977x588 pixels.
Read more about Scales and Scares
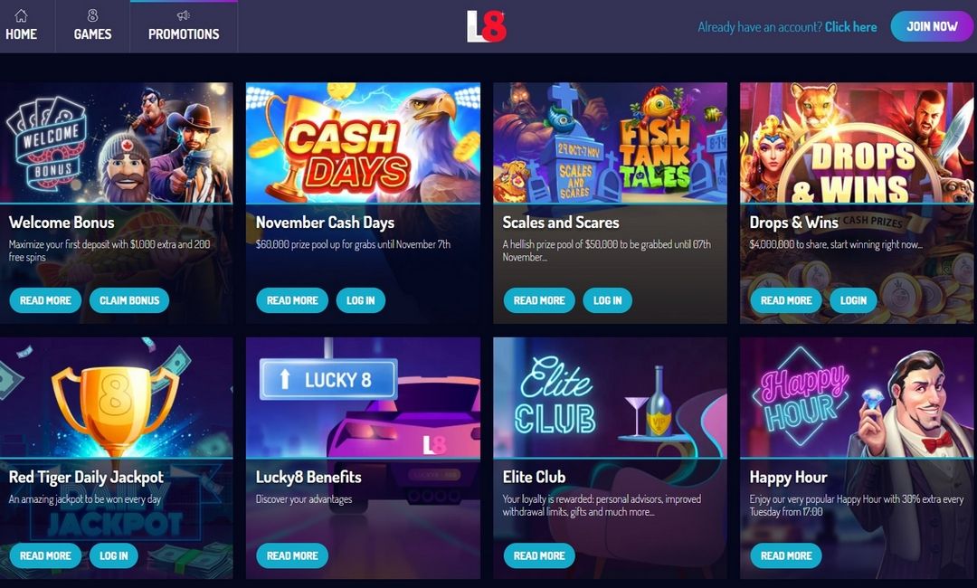pos(539,300)
